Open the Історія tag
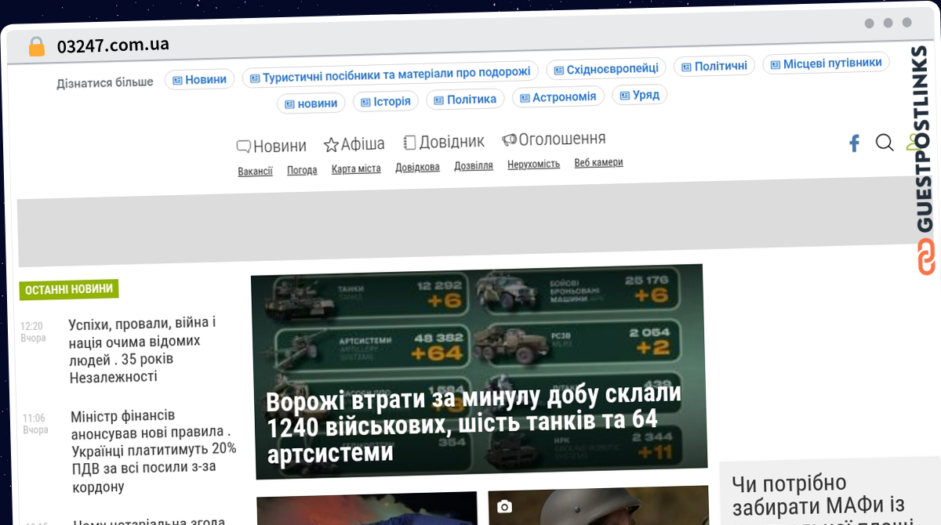 (385, 101)
